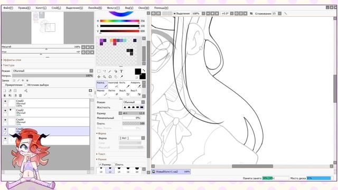Viewport: 338px width, 190px height.
Task: Select the hardest Жесткость edge shape
Action: (x=142, y=107)
